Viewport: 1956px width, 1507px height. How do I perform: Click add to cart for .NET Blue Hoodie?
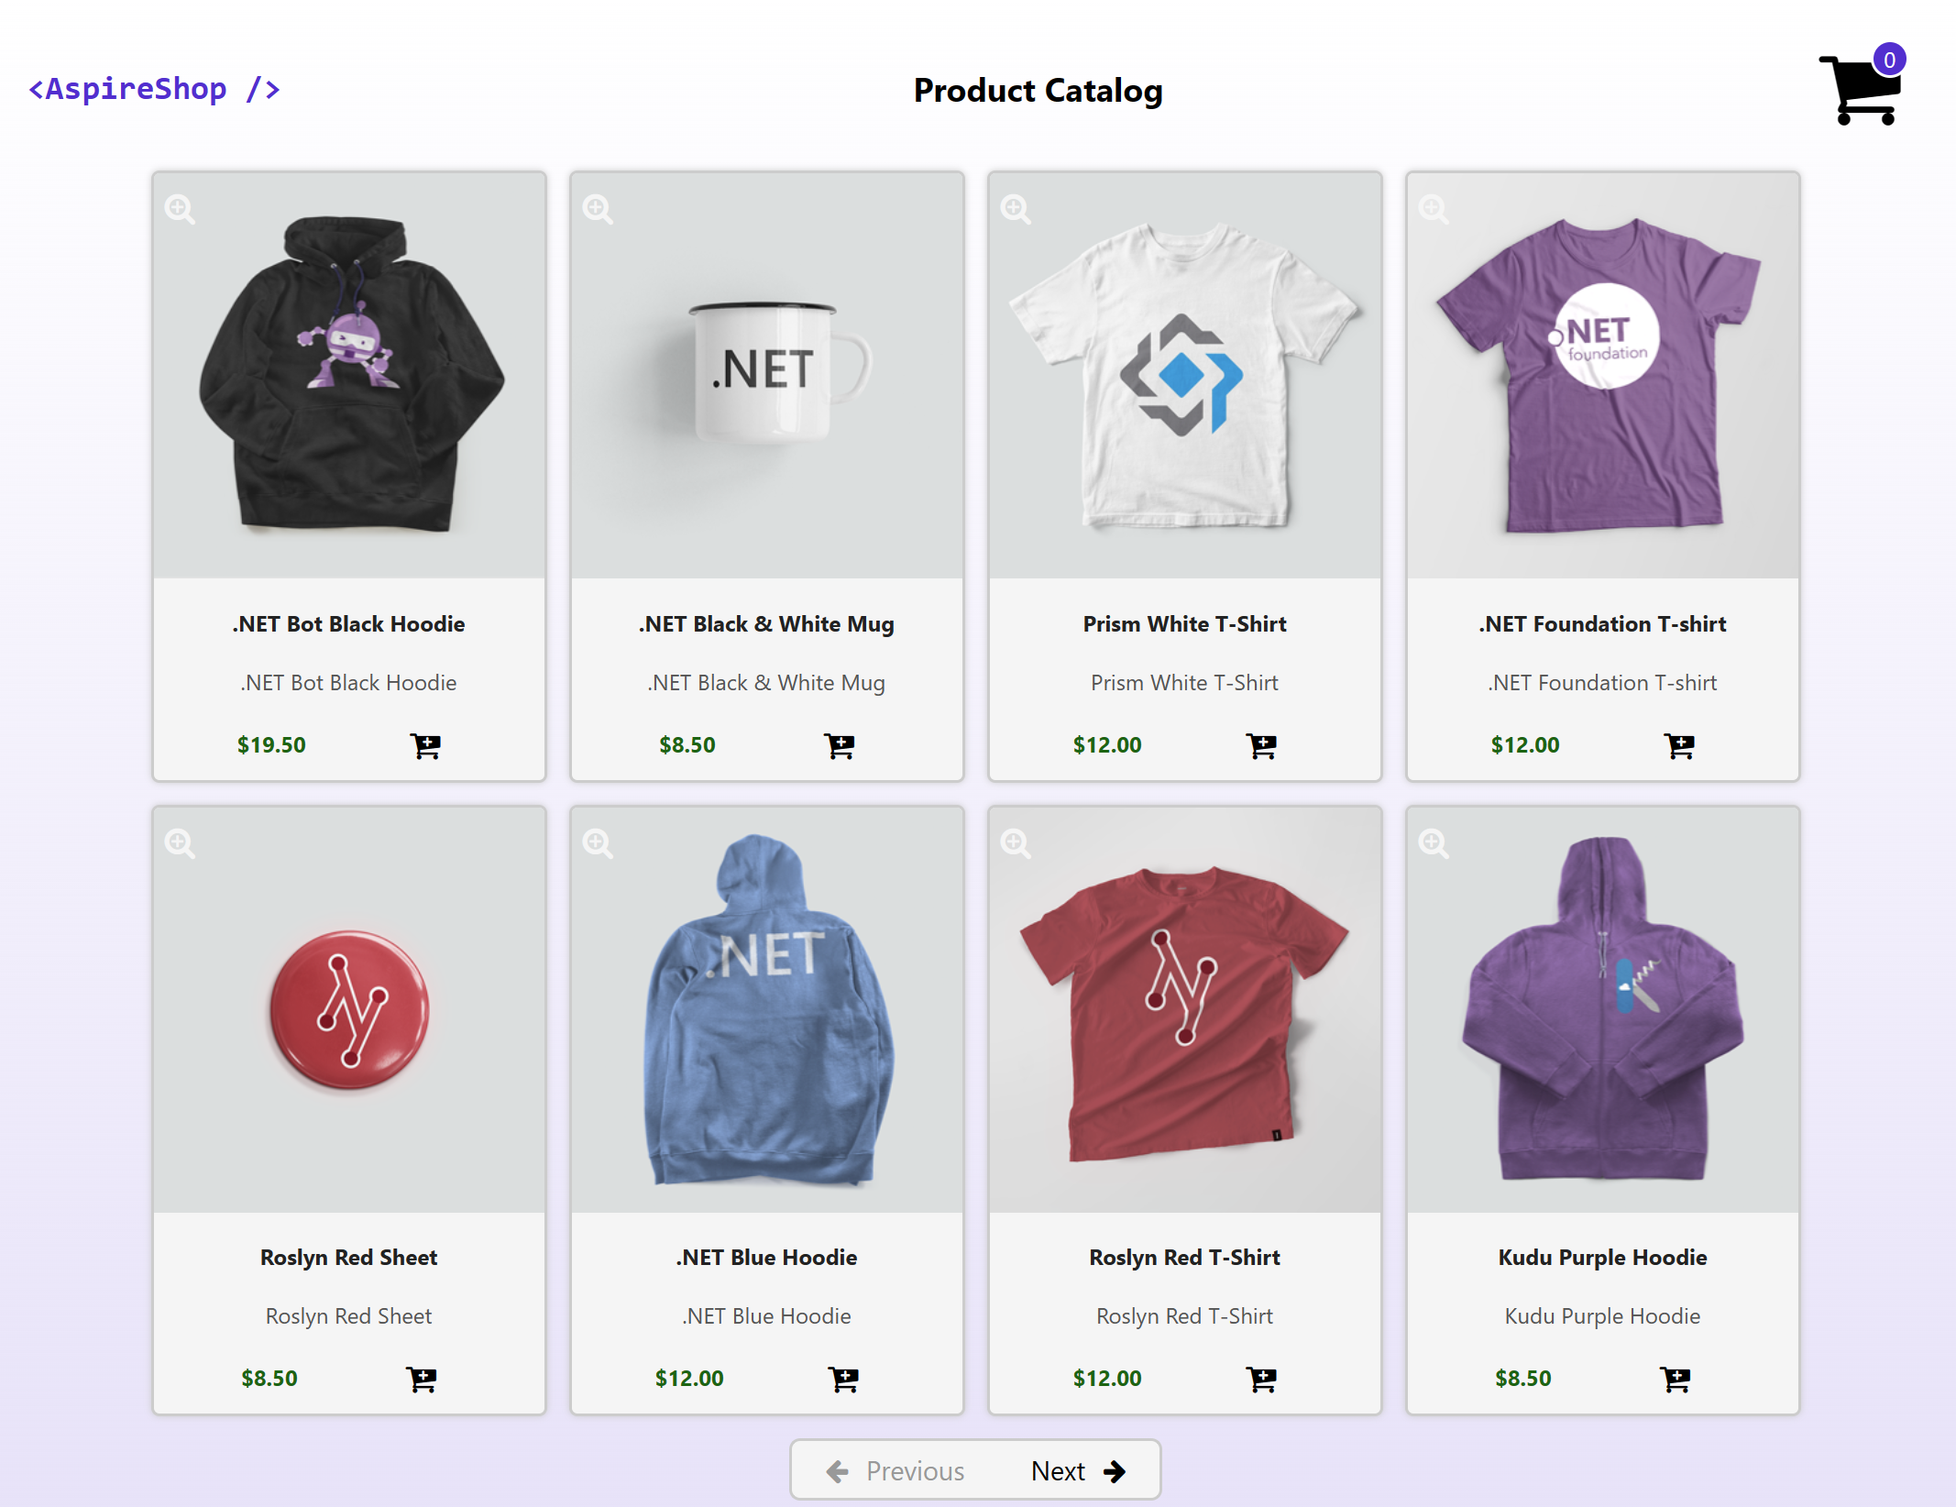coord(843,1374)
